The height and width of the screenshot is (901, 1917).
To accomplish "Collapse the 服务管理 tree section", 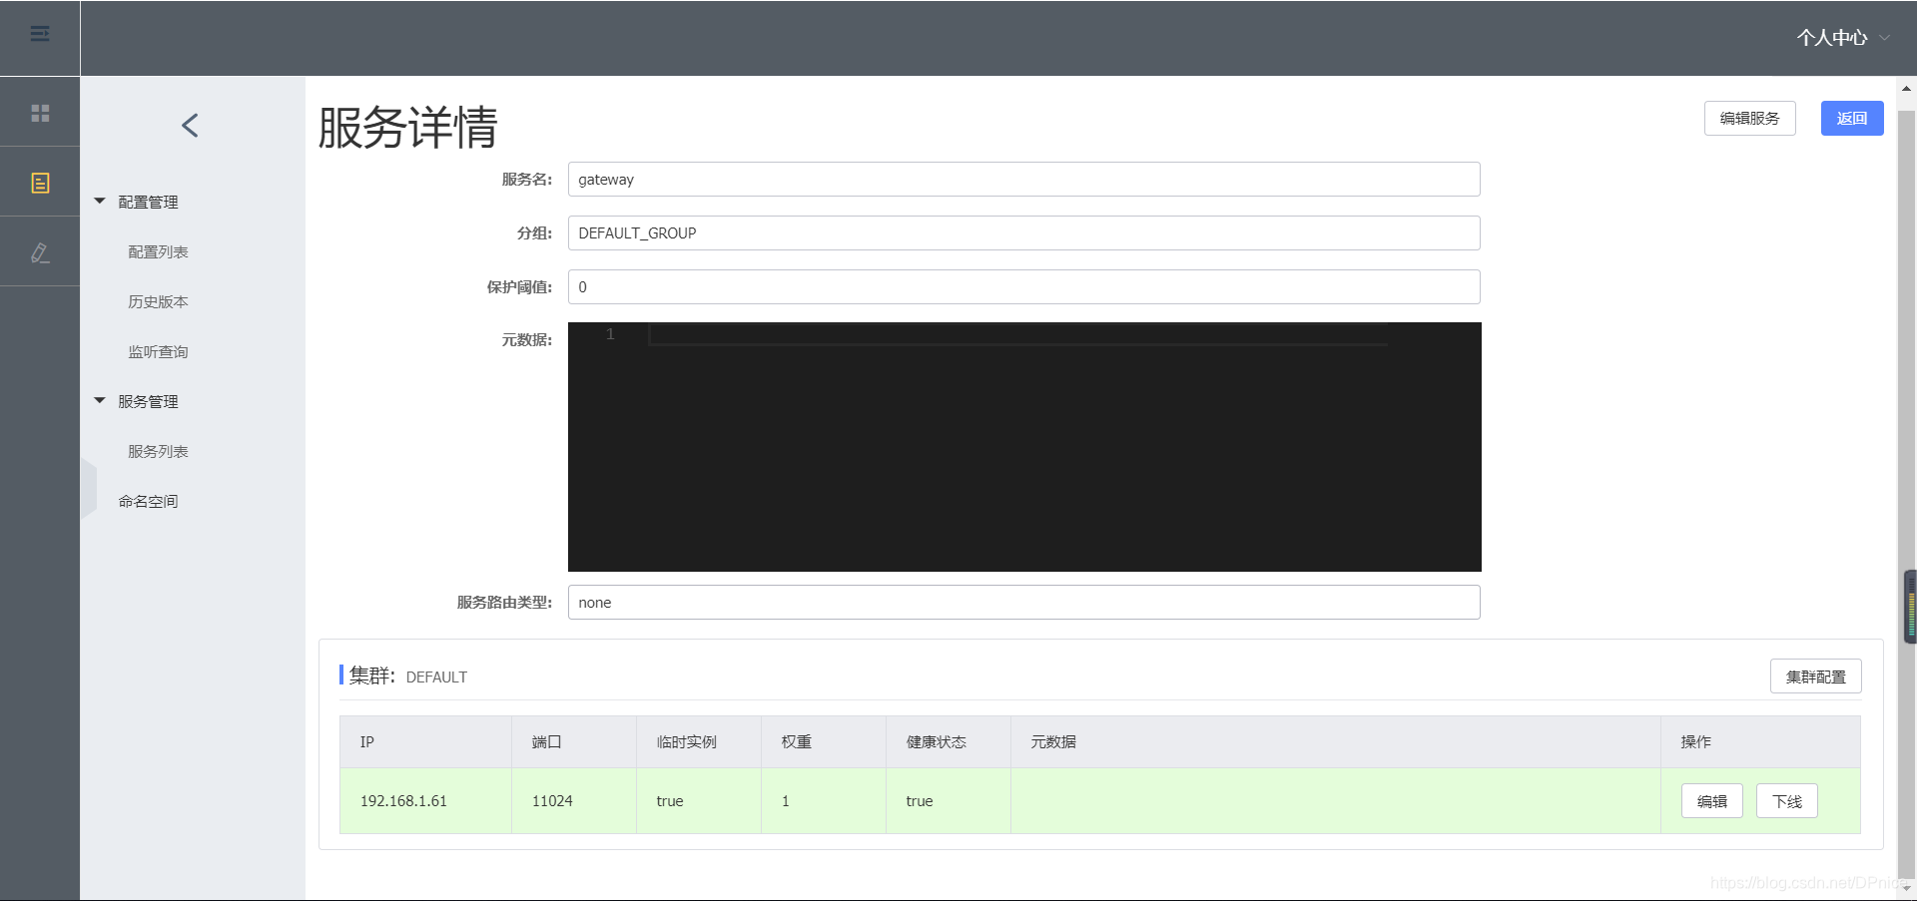I will [x=100, y=400].
